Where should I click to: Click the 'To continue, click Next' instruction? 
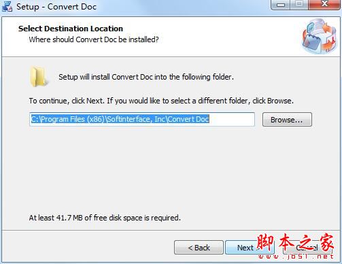[x=161, y=101]
